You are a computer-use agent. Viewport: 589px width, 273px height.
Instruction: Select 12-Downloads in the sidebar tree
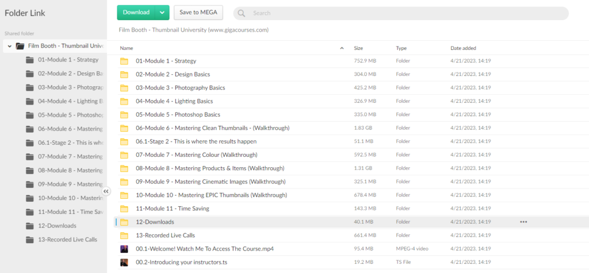pos(57,225)
